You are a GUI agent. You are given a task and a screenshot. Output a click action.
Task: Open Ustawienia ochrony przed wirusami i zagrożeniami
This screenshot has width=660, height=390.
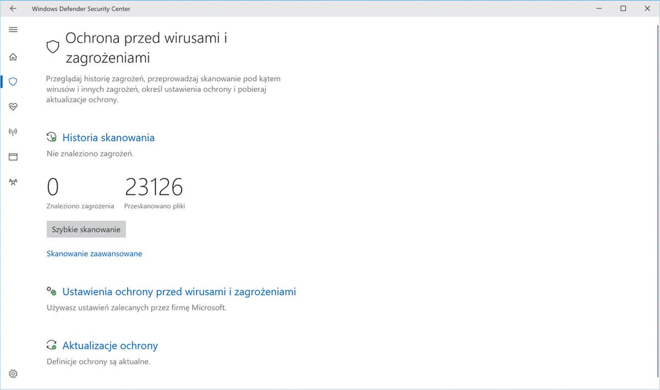(x=179, y=292)
